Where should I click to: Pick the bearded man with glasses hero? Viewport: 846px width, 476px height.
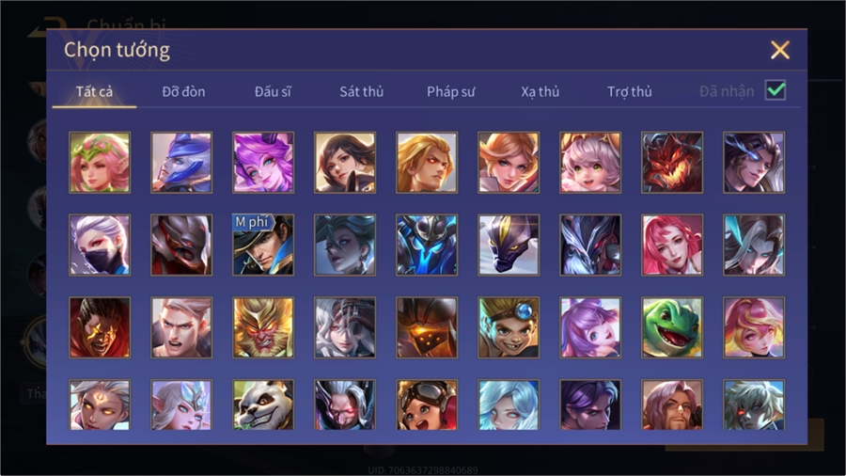[672, 405]
